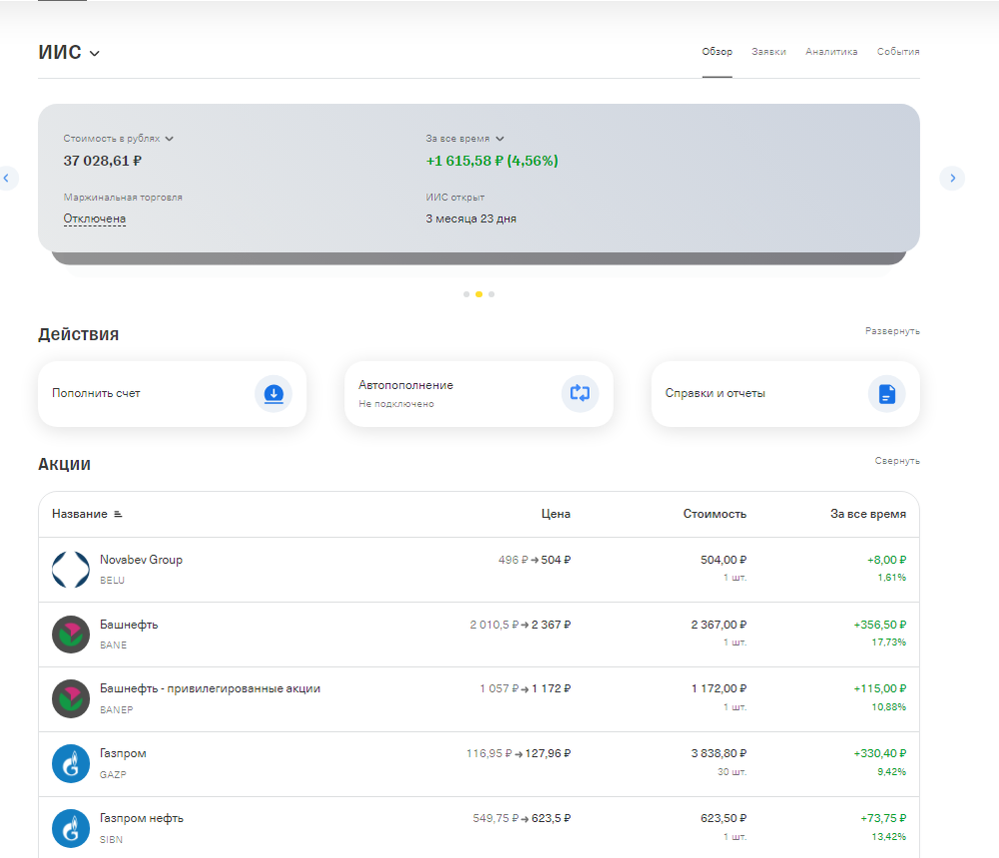Click the Пополнить счет action card
This screenshot has width=999, height=858.
click(x=172, y=394)
